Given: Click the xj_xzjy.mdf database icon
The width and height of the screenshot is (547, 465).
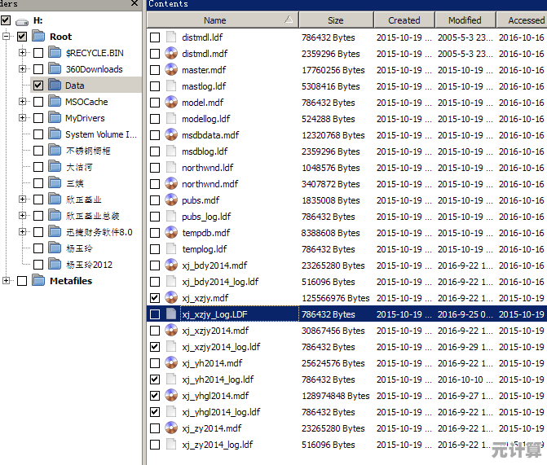Looking at the screenshot, I should point(171,298).
